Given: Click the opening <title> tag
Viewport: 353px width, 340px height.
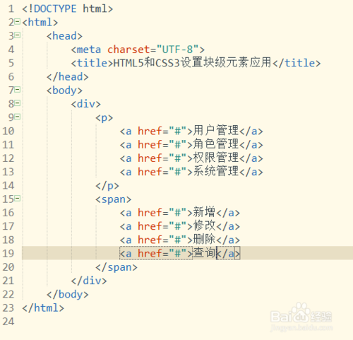Looking at the screenshot, I should 92,64.
